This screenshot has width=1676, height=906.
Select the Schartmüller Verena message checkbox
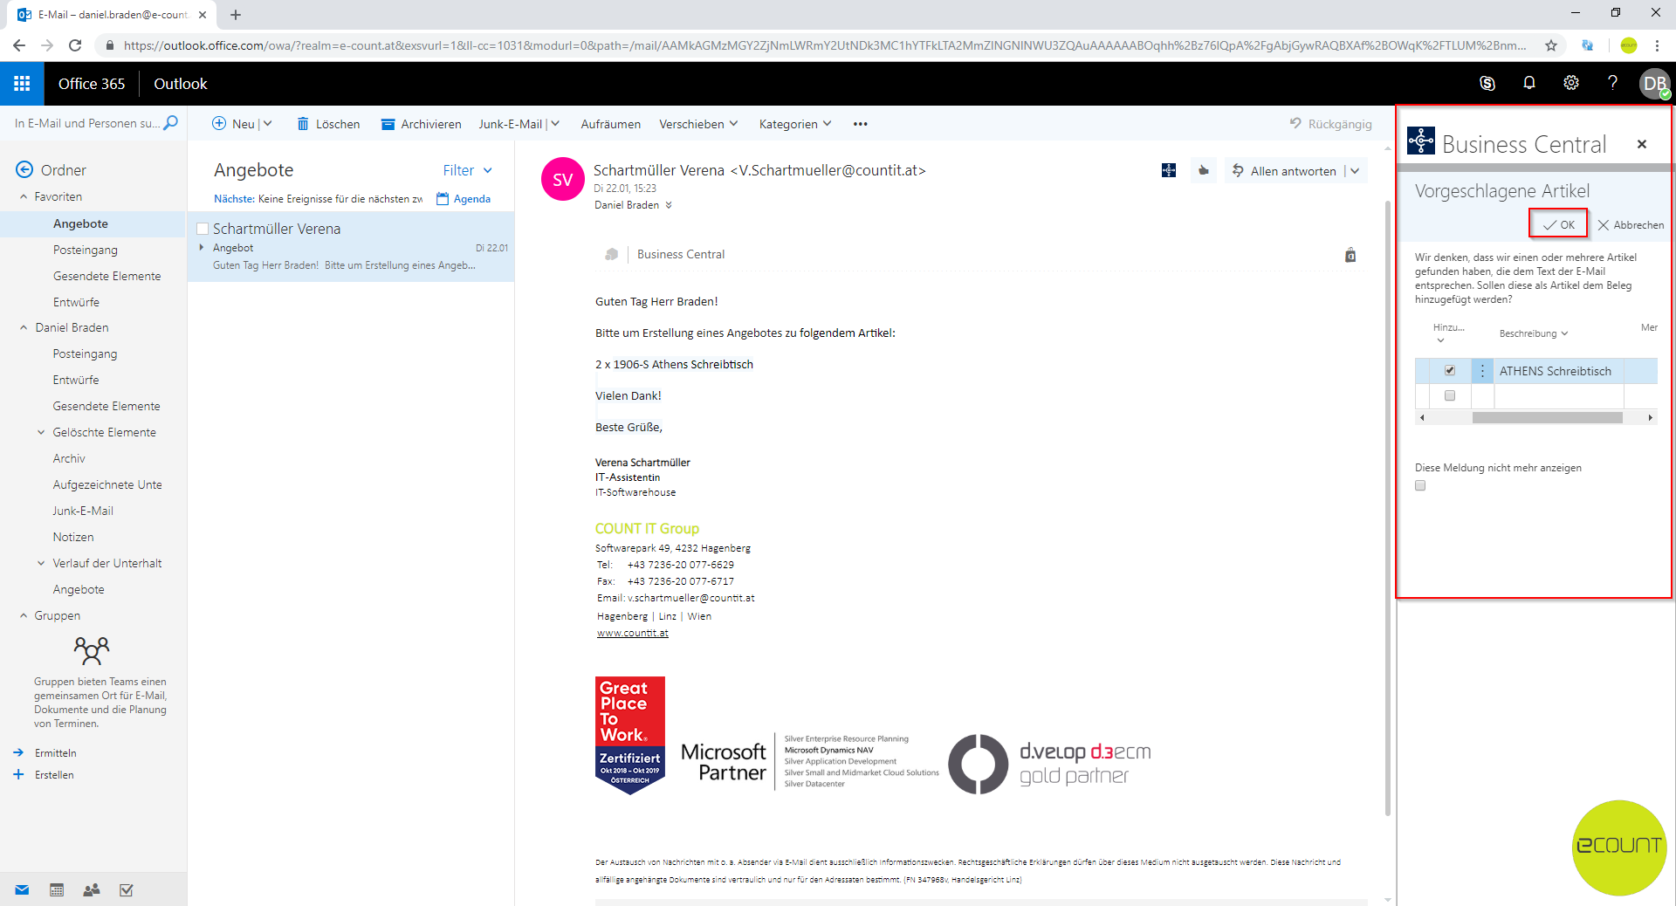203,229
